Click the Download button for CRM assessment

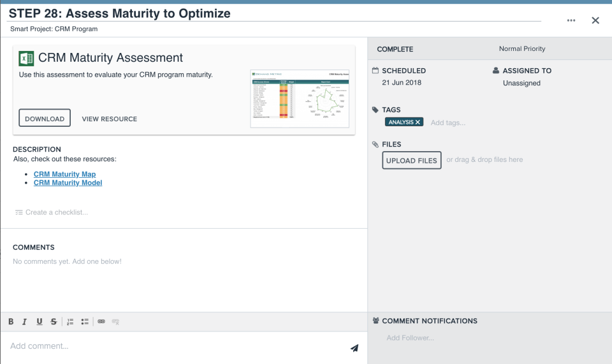coord(45,119)
